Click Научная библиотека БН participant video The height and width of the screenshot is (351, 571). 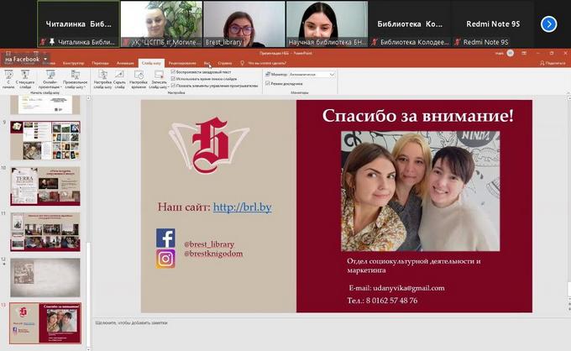pos(327,24)
